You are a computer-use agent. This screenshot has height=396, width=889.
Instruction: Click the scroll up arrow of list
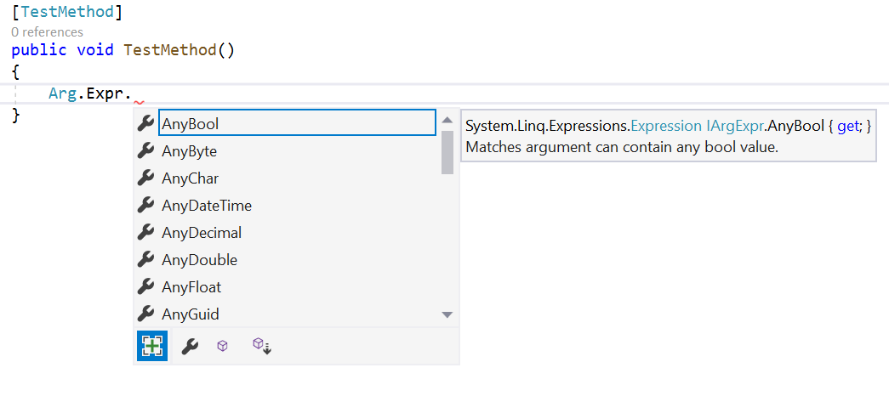447,120
